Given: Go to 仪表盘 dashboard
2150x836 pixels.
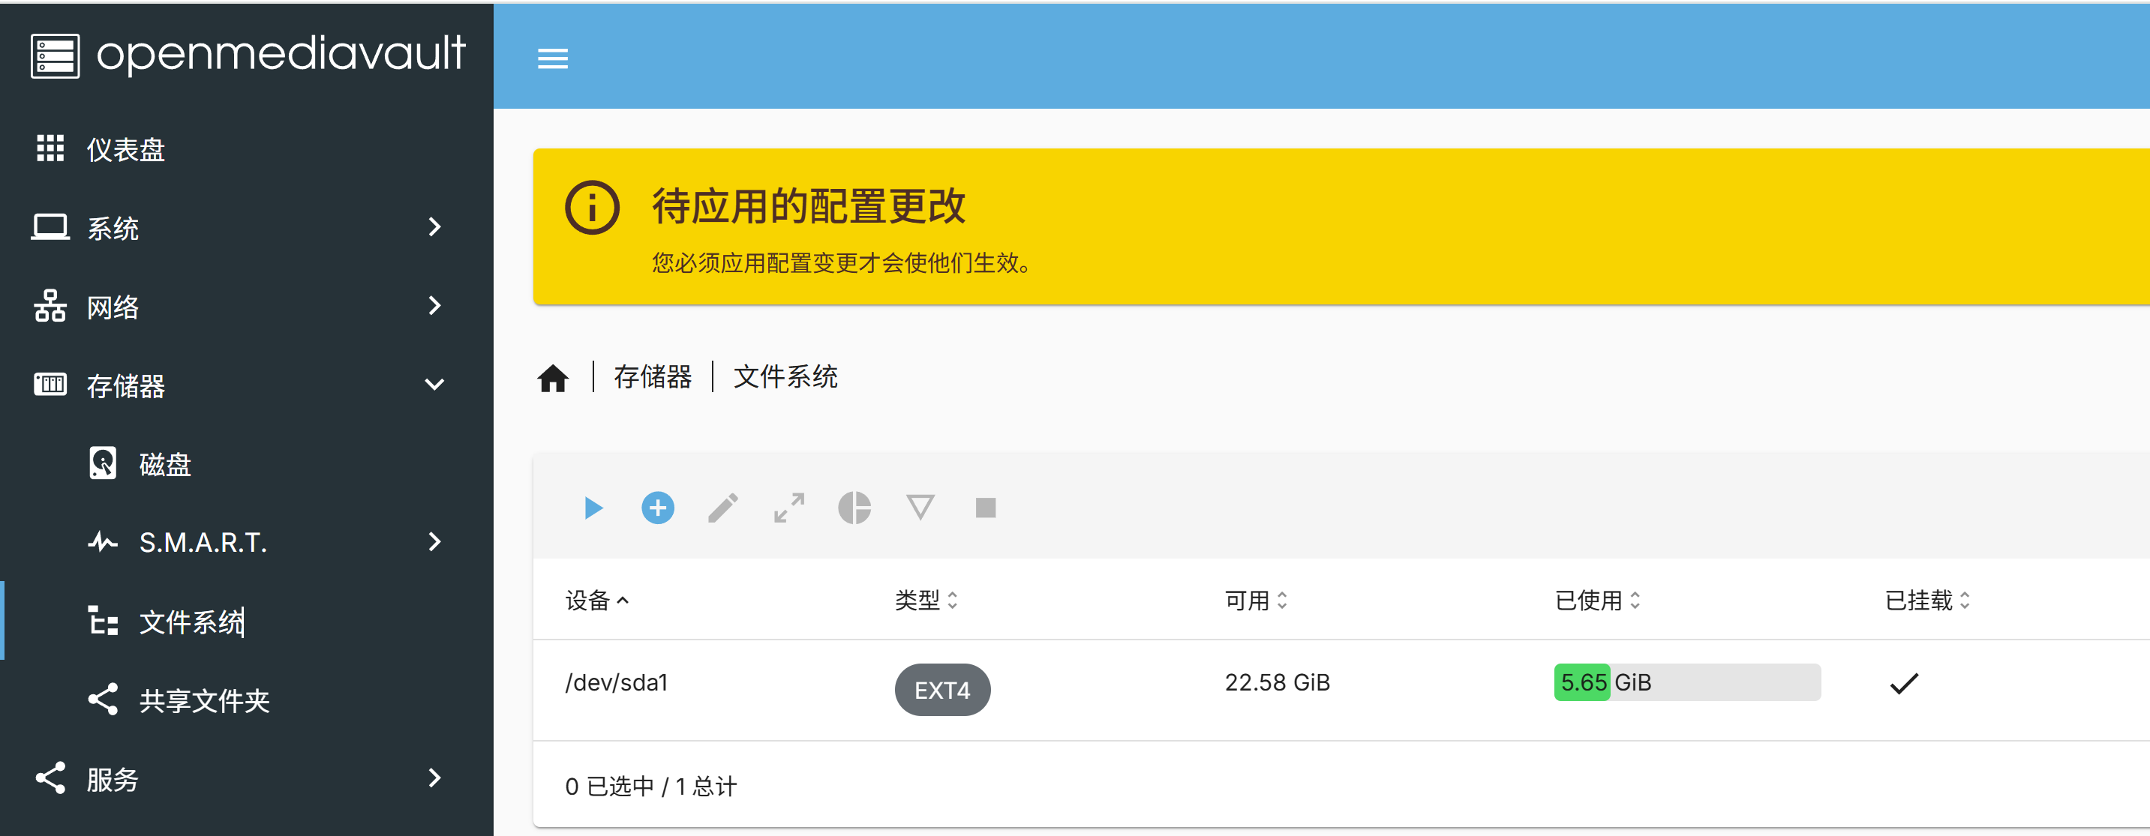Looking at the screenshot, I should (x=125, y=149).
